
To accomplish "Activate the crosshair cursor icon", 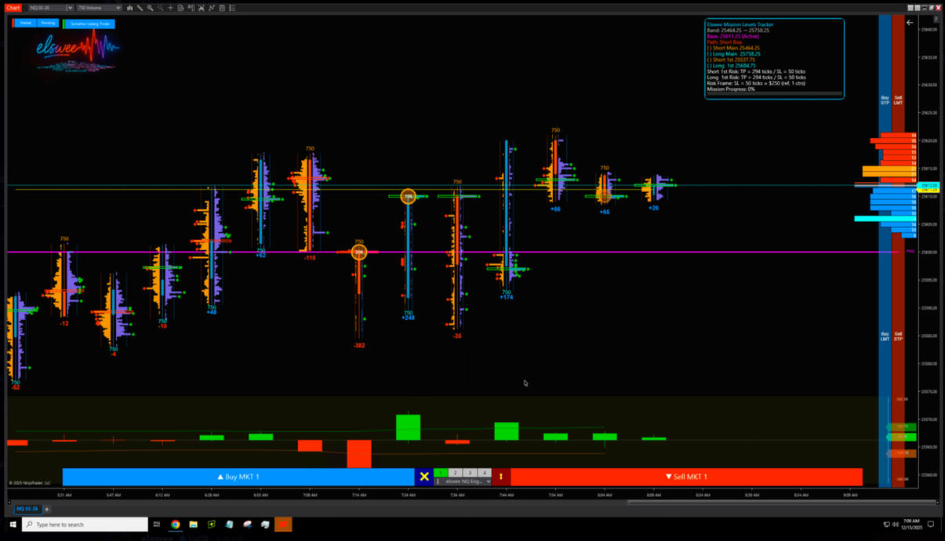I will point(171,8).
